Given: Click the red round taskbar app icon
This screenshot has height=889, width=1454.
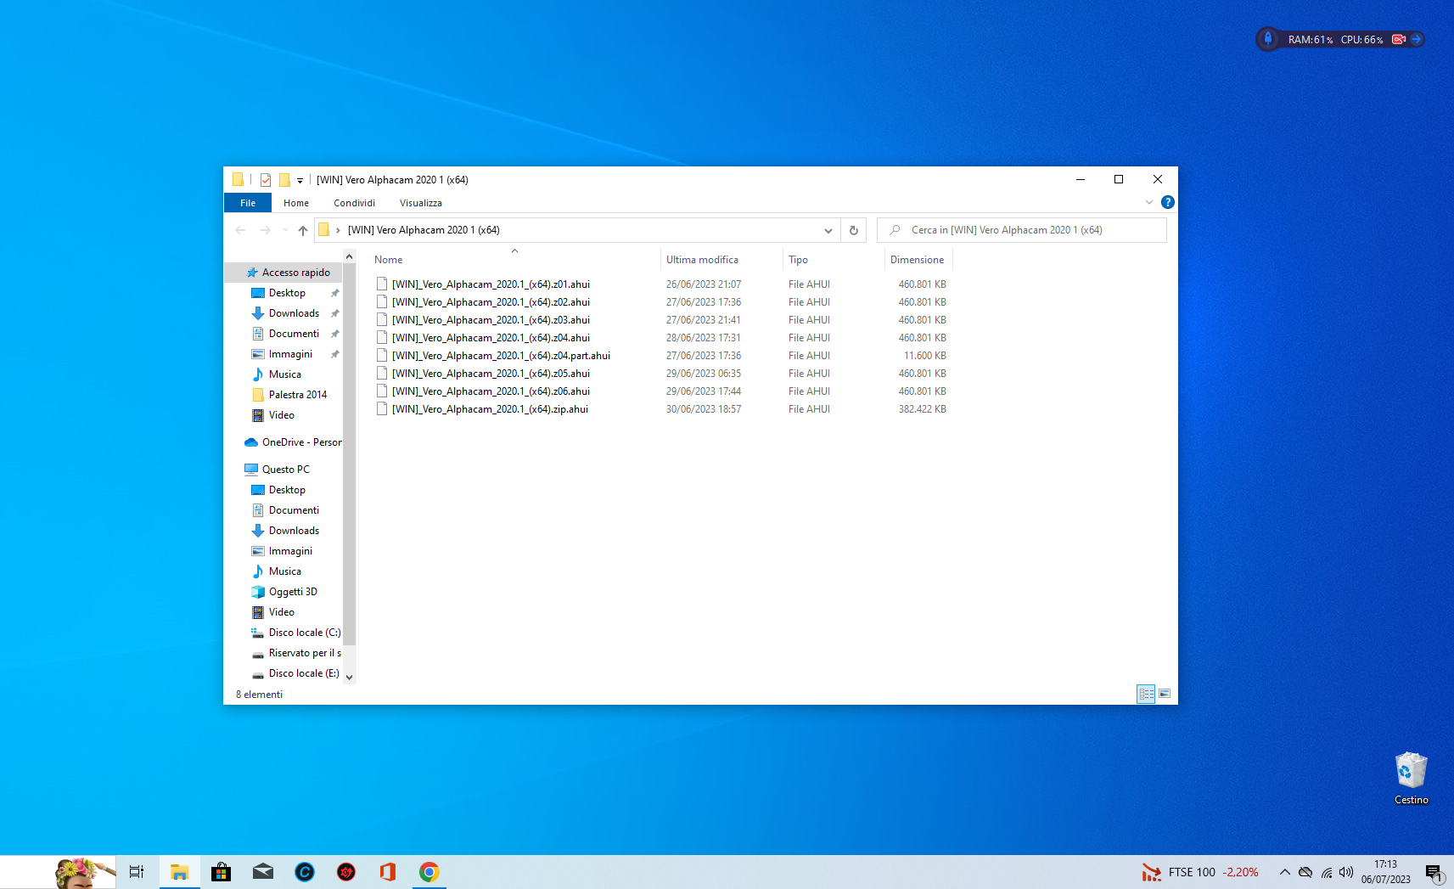Looking at the screenshot, I should 346,872.
